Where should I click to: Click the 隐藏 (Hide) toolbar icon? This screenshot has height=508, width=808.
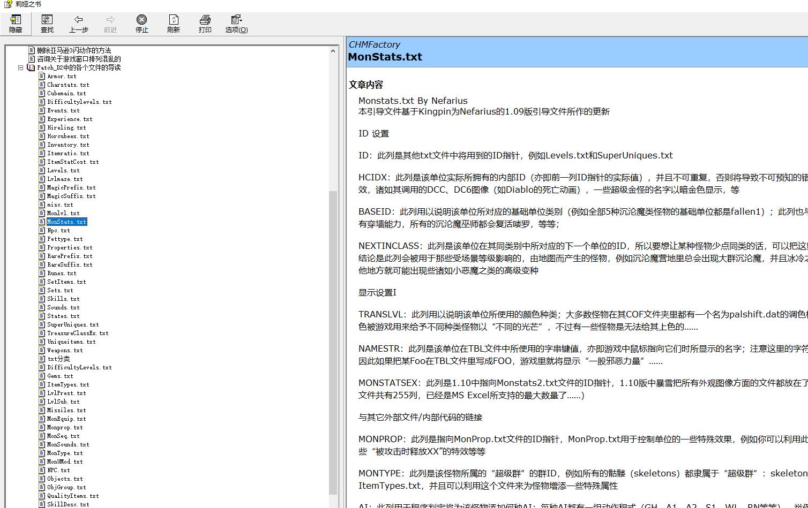(16, 24)
